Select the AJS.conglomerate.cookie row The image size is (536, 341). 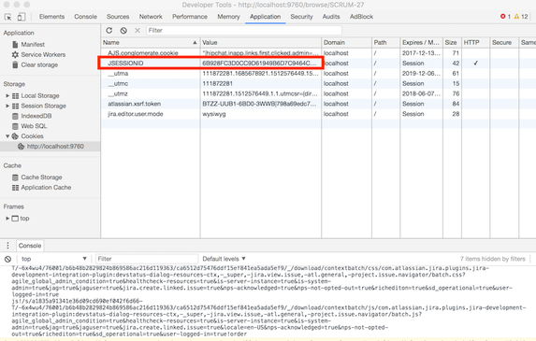(x=318, y=53)
